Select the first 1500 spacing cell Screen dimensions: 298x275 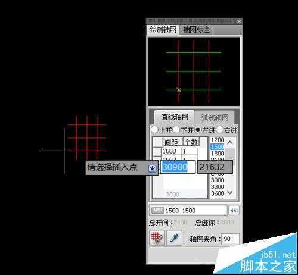pyautogui.click(x=172, y=151)
